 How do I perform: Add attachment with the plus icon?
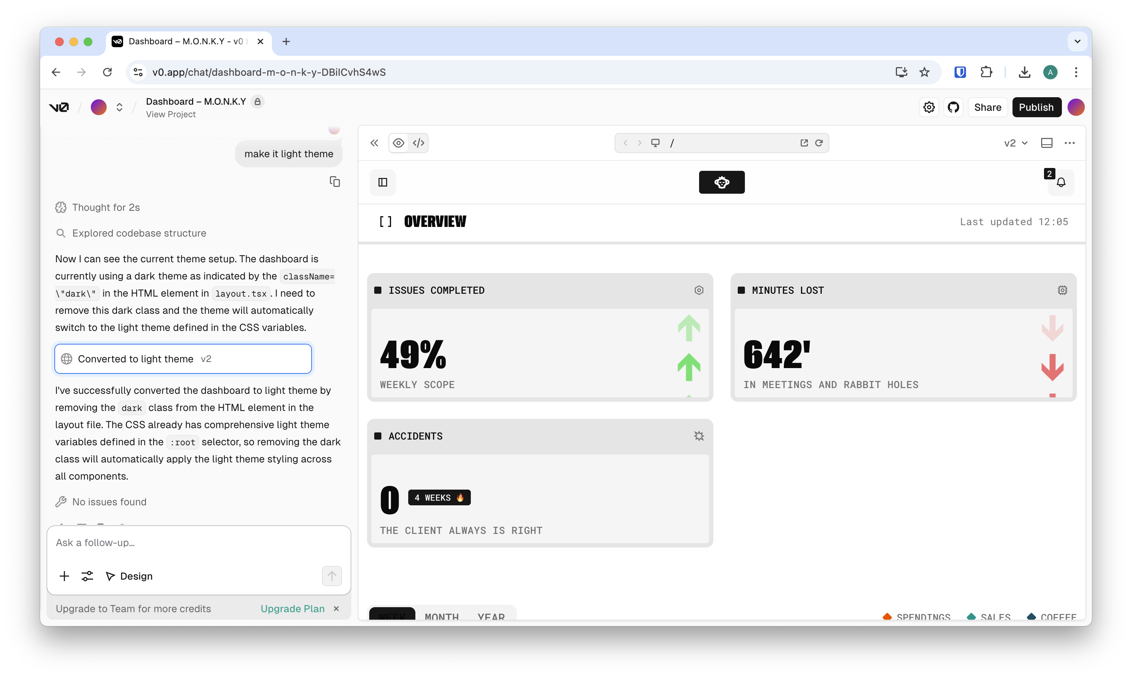point(64,576)
